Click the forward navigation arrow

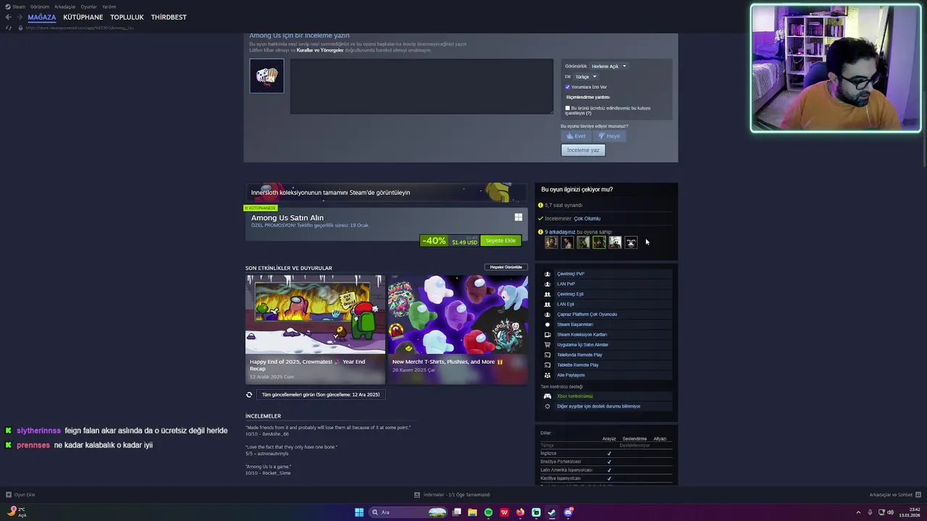19,17
